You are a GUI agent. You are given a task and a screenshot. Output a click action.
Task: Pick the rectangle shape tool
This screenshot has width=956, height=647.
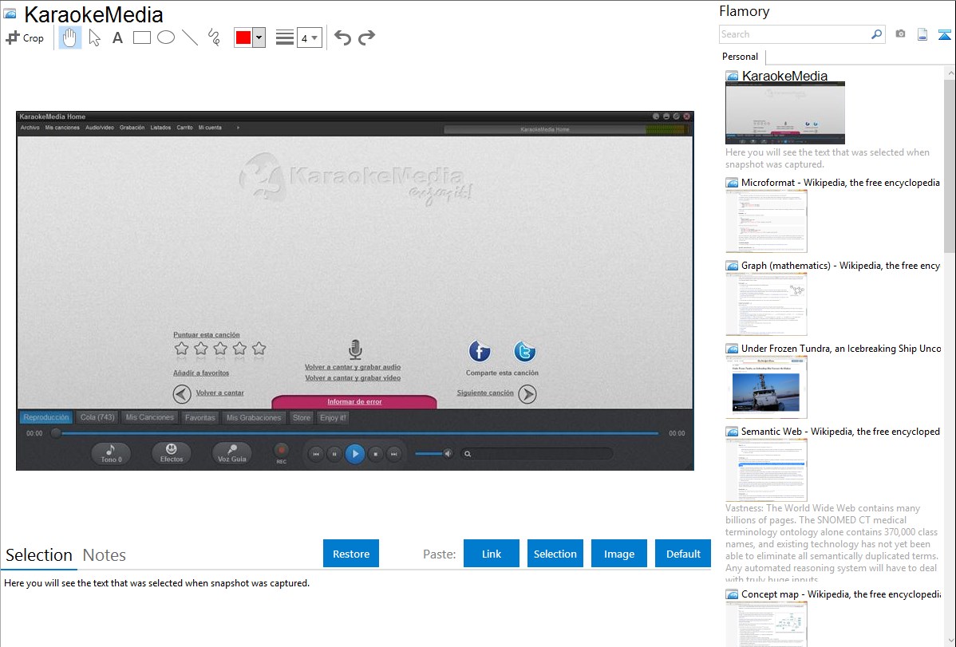(141, 37)
